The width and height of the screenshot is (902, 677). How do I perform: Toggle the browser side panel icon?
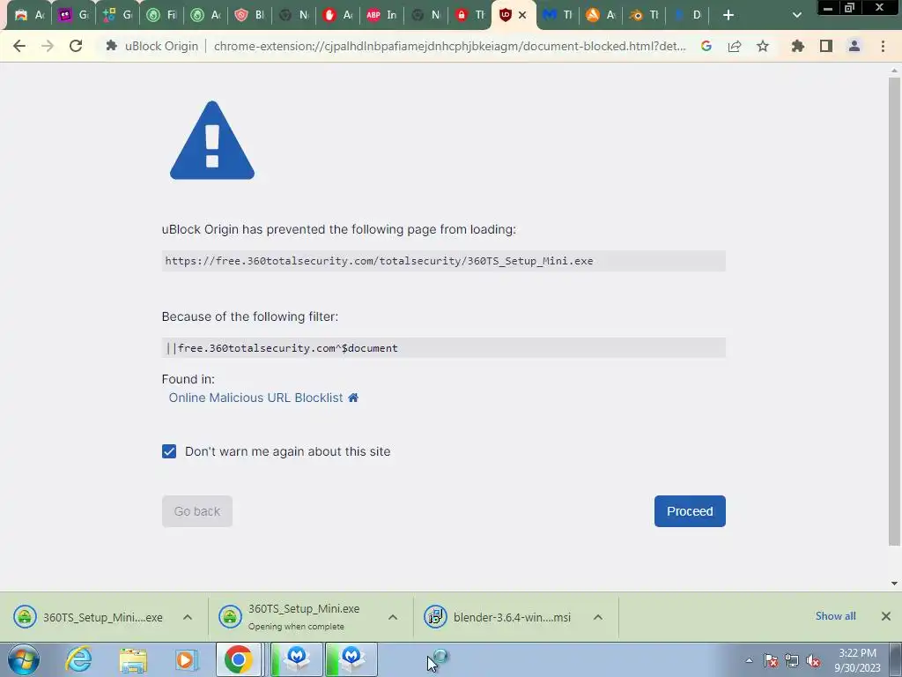click(x=826, y=46)
